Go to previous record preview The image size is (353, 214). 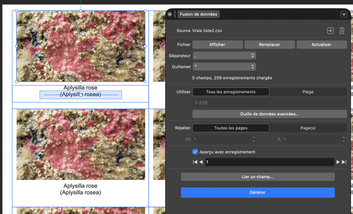(201, 162)
